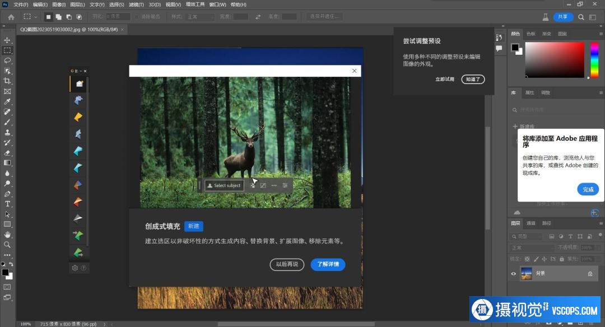The width and height of the screenshot is (605, 327).
Task: Select the Path Selection tool
Action: click(7, 214)
